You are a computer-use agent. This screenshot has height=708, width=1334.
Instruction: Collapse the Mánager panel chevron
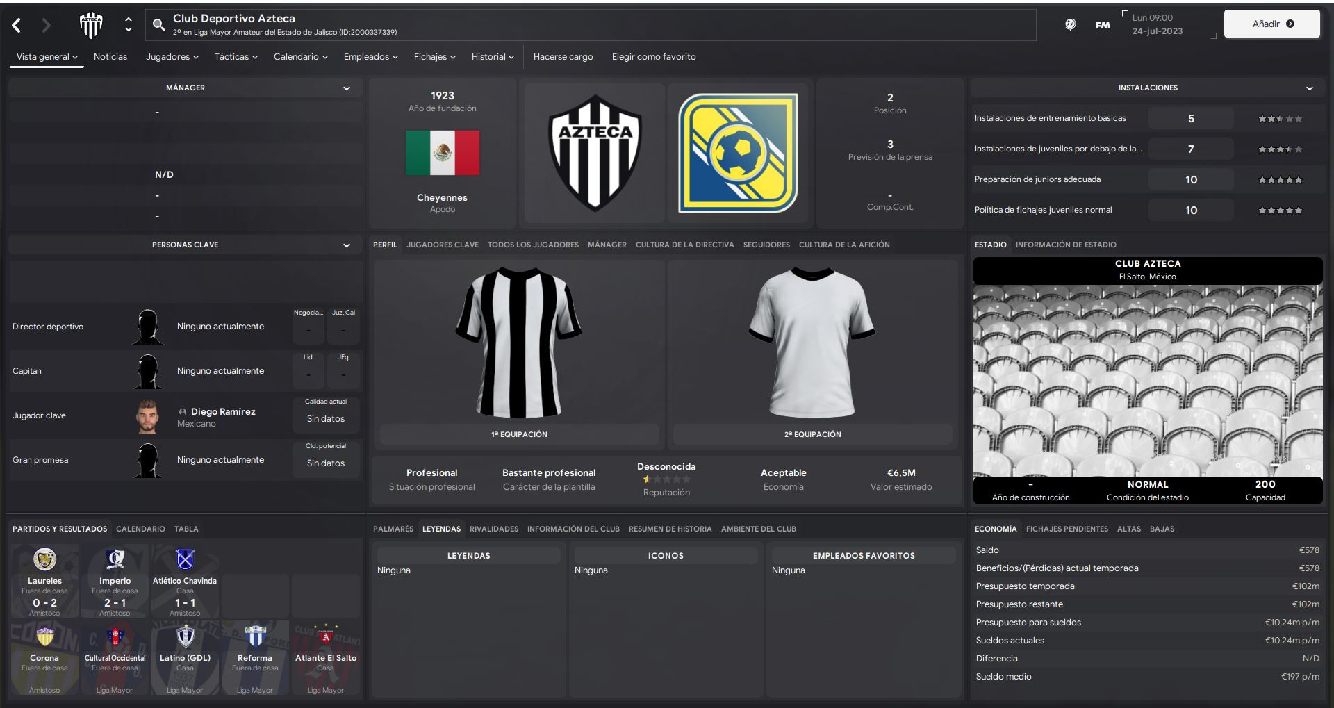(x=347, y=88)
